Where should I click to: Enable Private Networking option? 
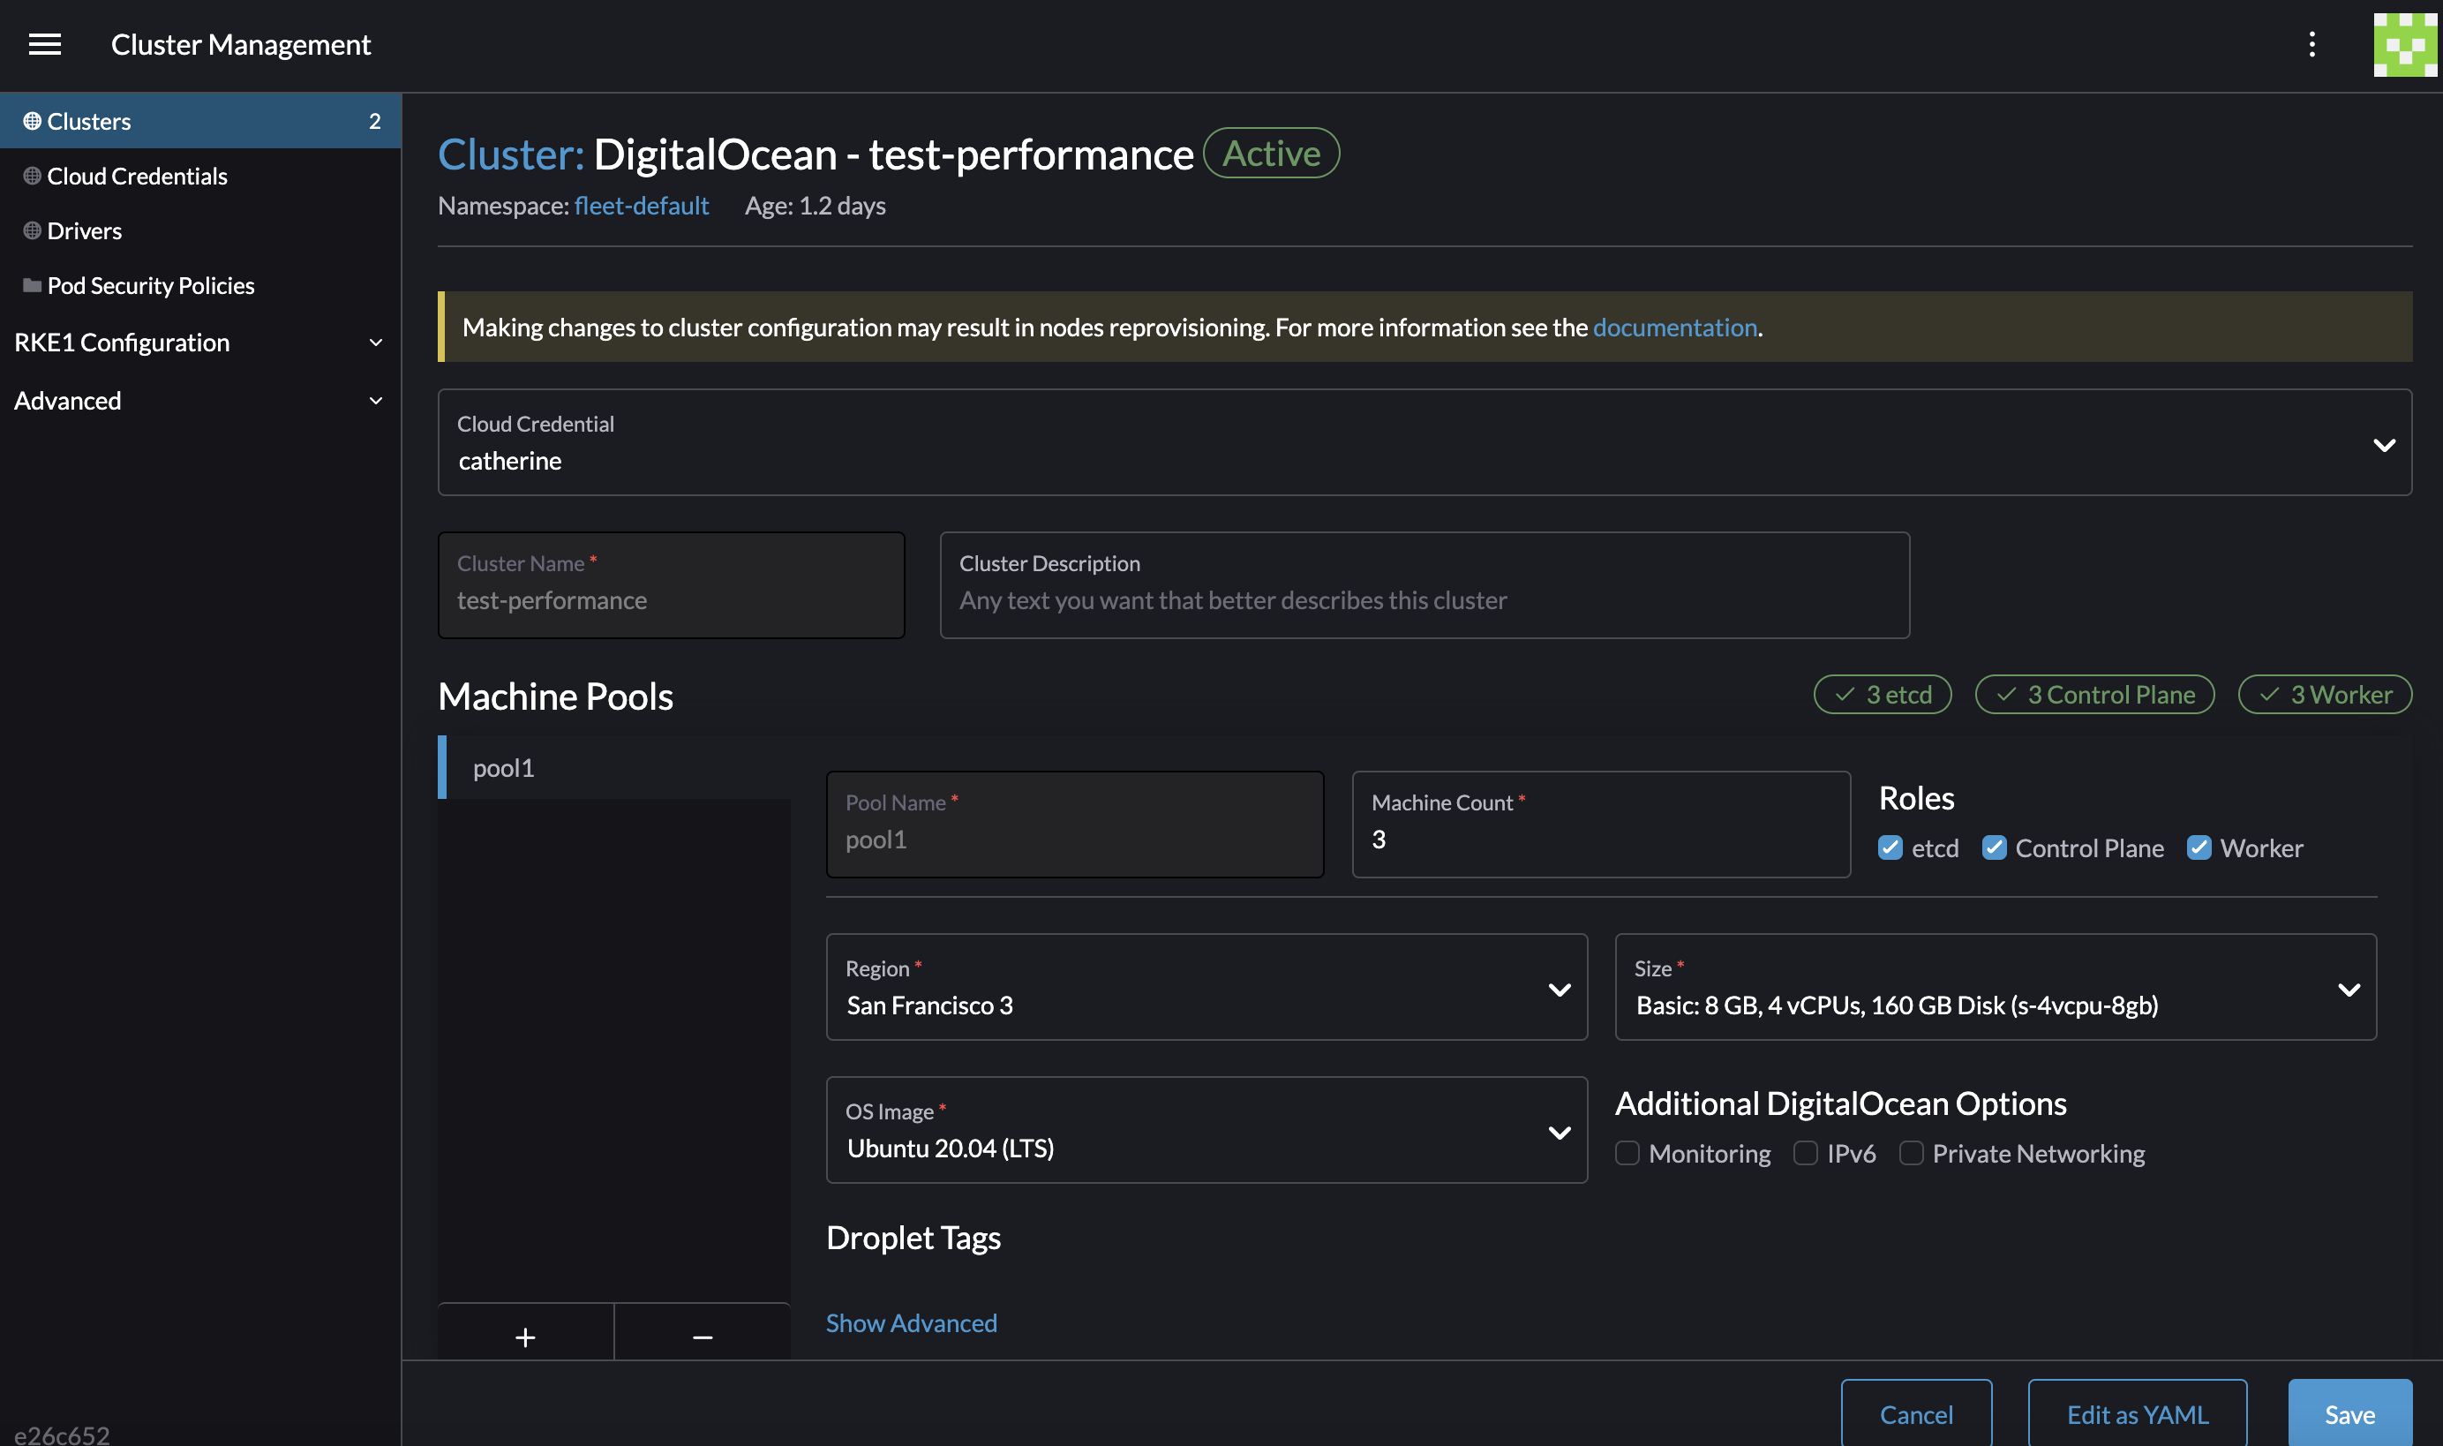tap(1911, 1153)
